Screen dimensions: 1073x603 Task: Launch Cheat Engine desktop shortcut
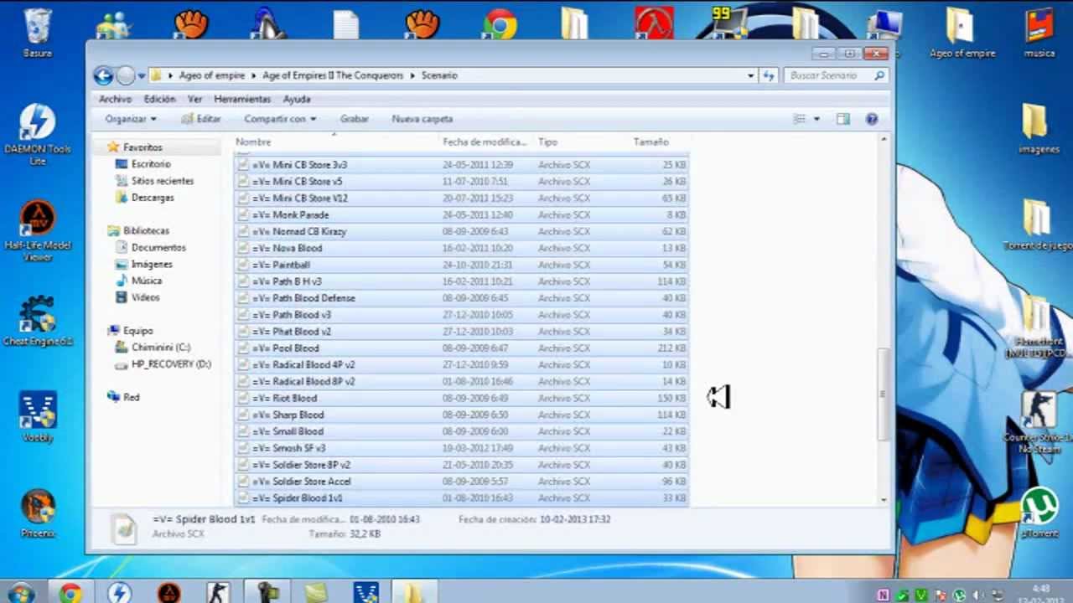click(x=38, y=321)
